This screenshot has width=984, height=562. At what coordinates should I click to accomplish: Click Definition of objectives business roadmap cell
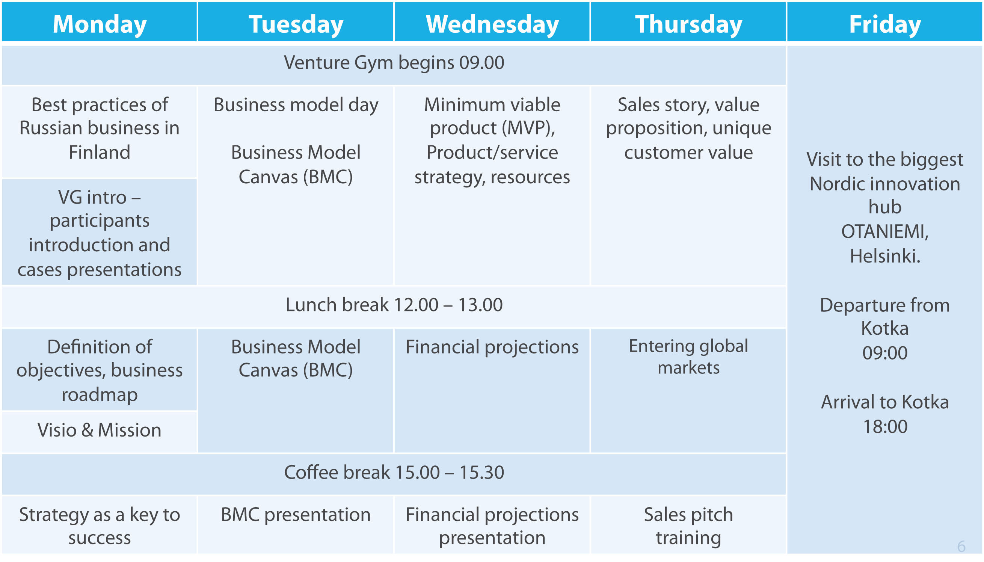(99, 370)
